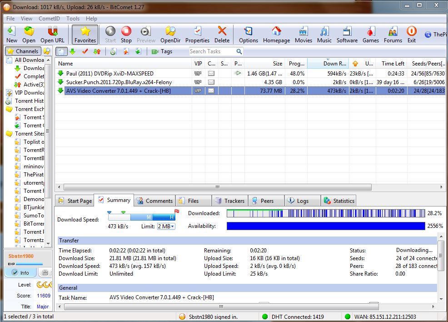Click the folder search icon beside Channels

[47, 51]
